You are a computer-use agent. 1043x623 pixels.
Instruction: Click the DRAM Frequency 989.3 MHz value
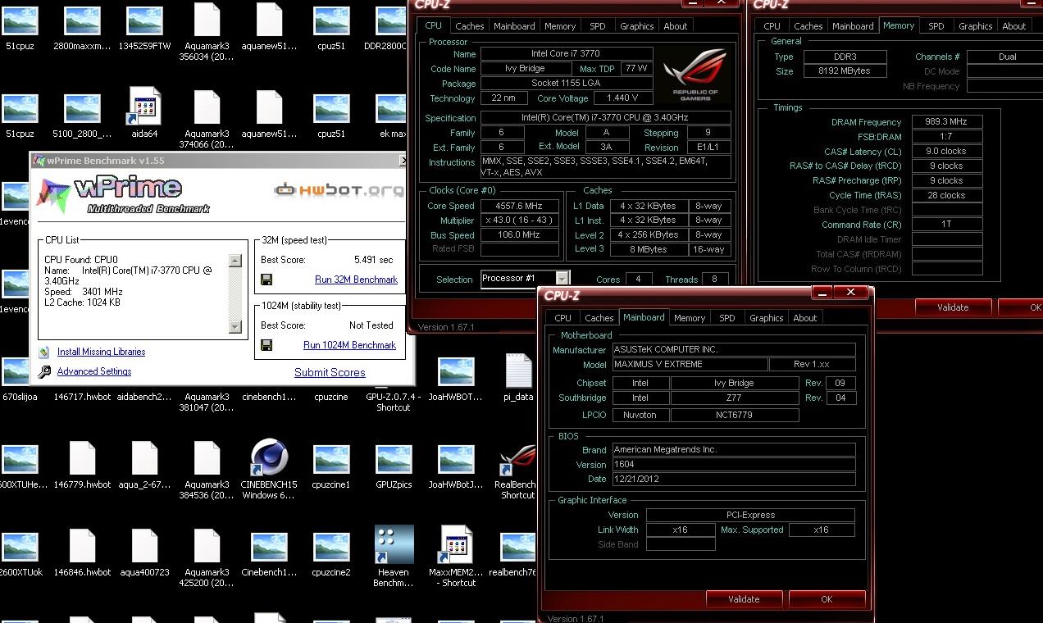pyautogui.click(x=947, y=121)
